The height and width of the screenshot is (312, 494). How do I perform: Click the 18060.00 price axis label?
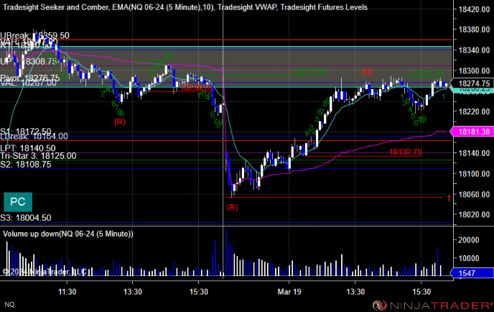tap(474, 194)
